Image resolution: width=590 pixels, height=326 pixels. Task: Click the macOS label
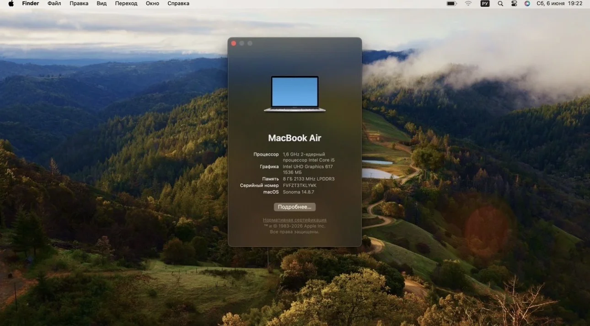pos(271,192)
